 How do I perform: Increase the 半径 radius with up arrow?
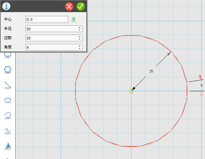click(x=79, y=28)
